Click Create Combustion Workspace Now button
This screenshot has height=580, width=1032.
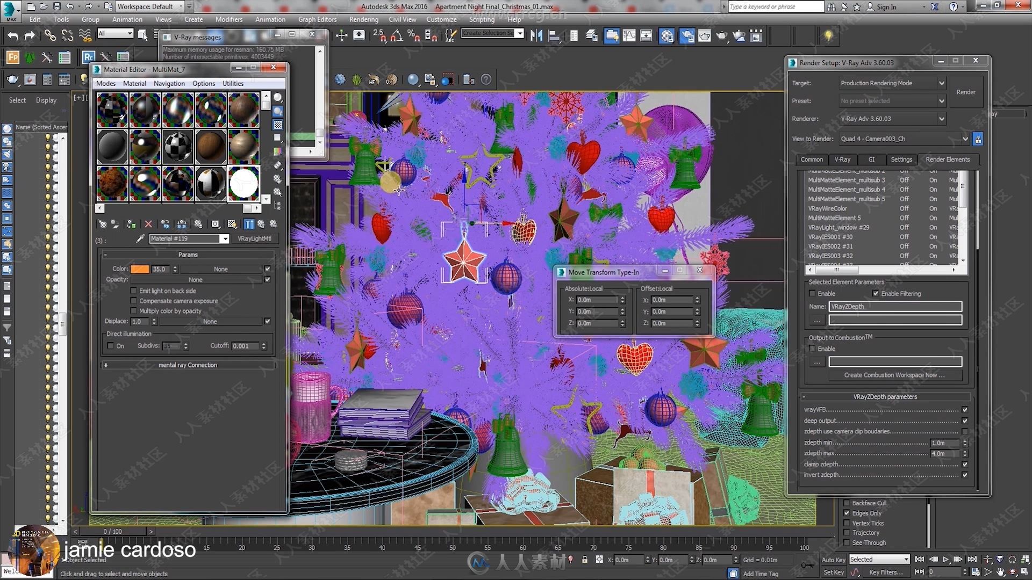(x=894, y=375)
